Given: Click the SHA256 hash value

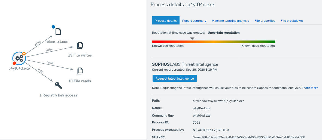Looking at the screenshot, I should pyautogui.click(x=249, y=137).
